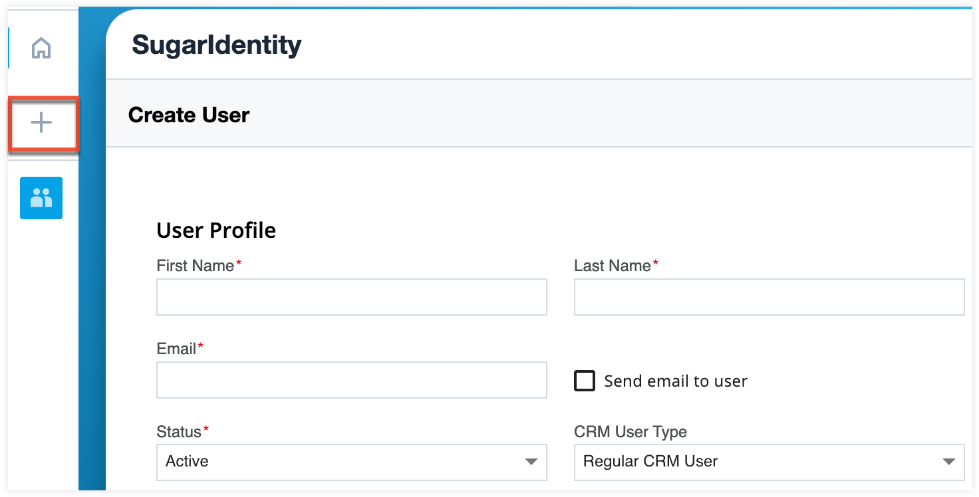The image size is (979, 497).
Task: Expand the CRM User Type dropdown
Action: point(769,460)
